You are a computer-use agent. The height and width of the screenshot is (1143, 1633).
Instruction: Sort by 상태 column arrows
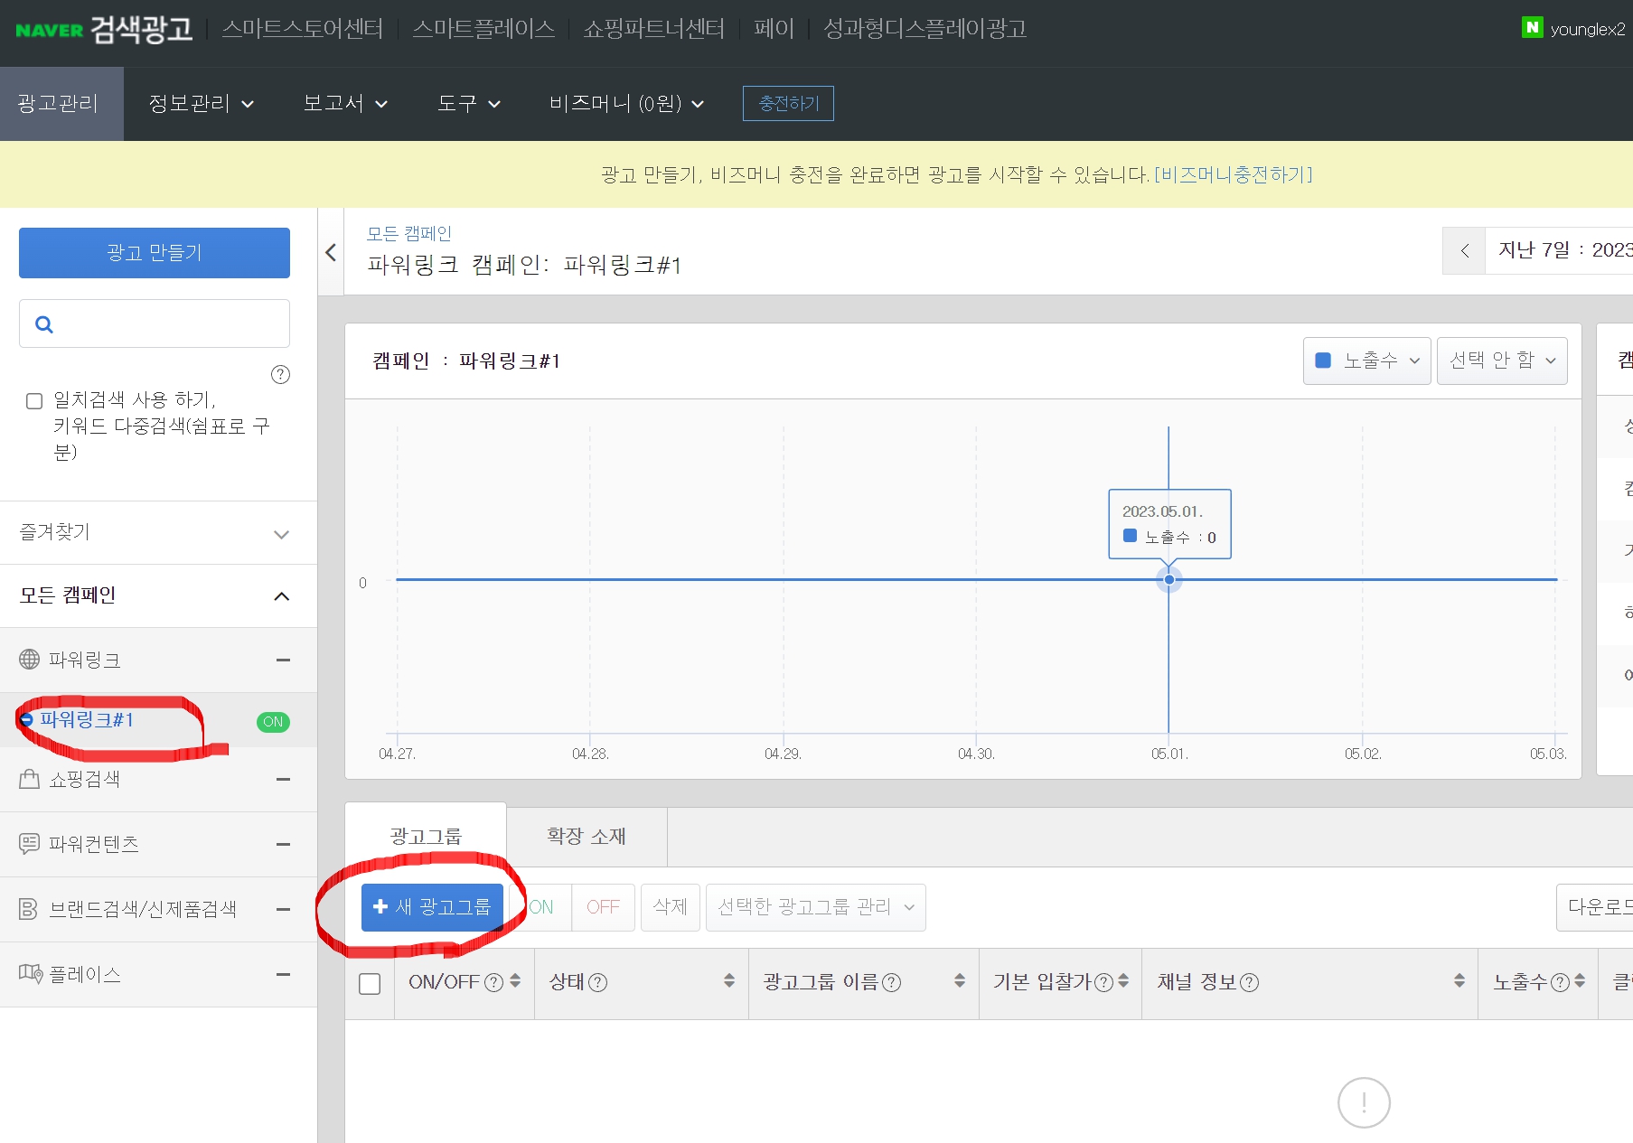click(x=729, y=980)
